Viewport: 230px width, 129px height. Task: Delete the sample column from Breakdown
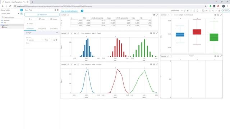56,40
